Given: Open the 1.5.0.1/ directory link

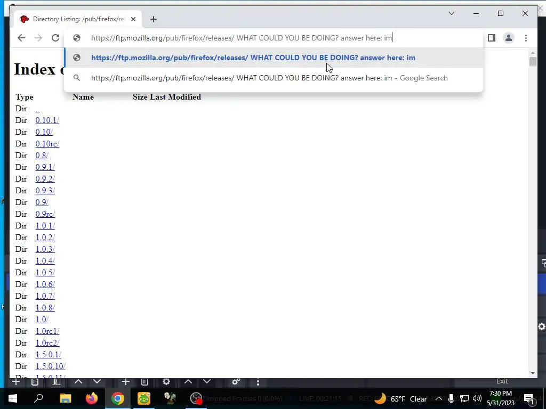Looking at the screenshot, I should [x=48, y=355].
